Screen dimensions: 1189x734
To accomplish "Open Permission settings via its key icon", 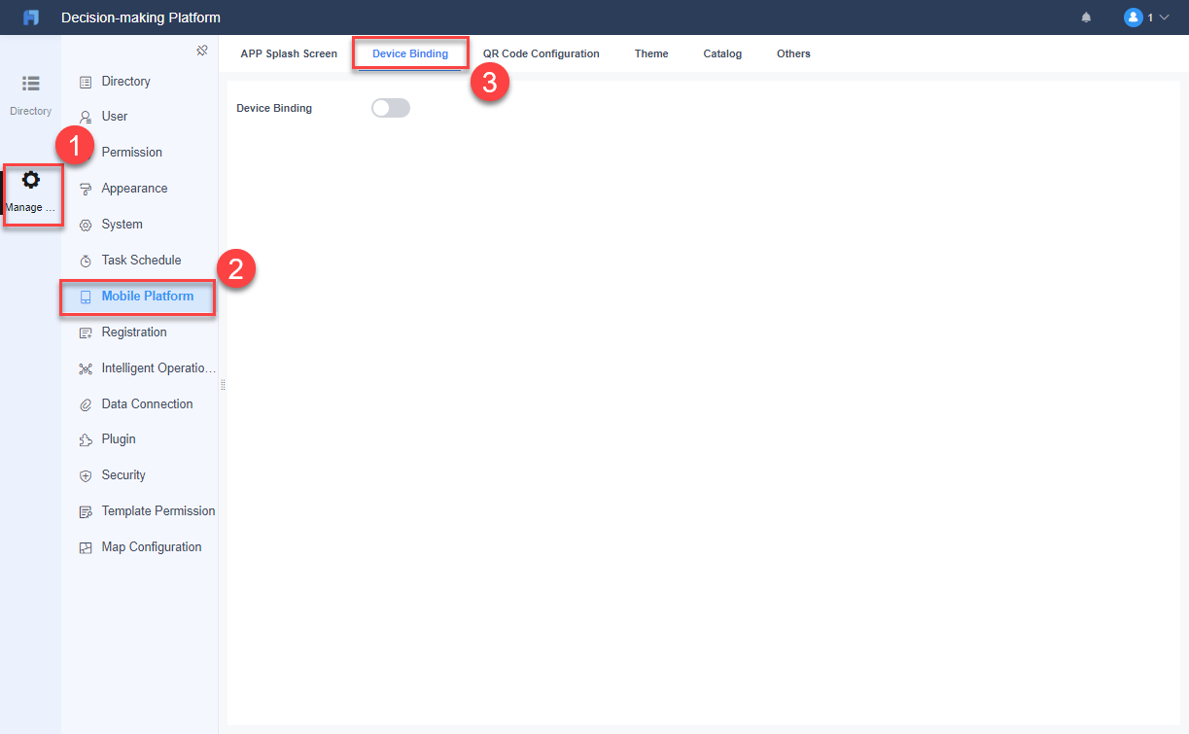I will click(86, 152).
